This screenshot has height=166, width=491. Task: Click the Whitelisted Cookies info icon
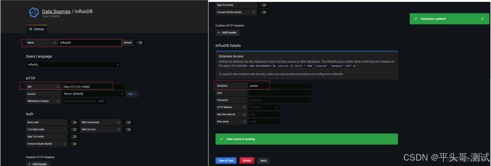click(x=58, y=101)
